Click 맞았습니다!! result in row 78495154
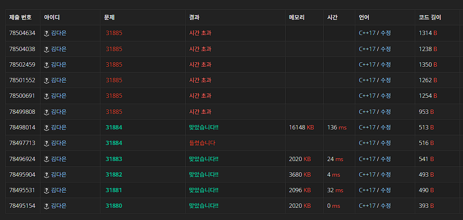The height and width of the screenshot is (220, 463). tap(204, 206)
